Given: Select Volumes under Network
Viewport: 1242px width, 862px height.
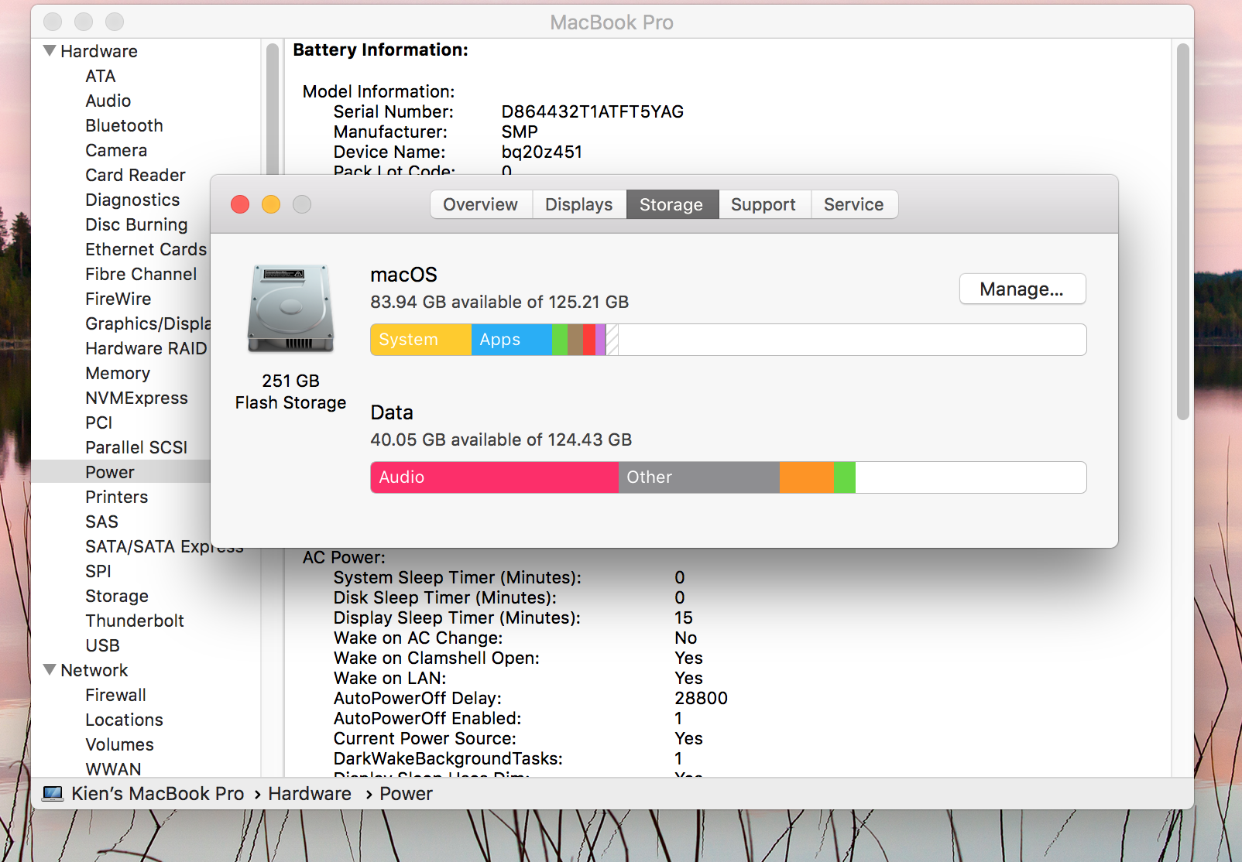Looking at the screenshot, I should click(120, 744).
